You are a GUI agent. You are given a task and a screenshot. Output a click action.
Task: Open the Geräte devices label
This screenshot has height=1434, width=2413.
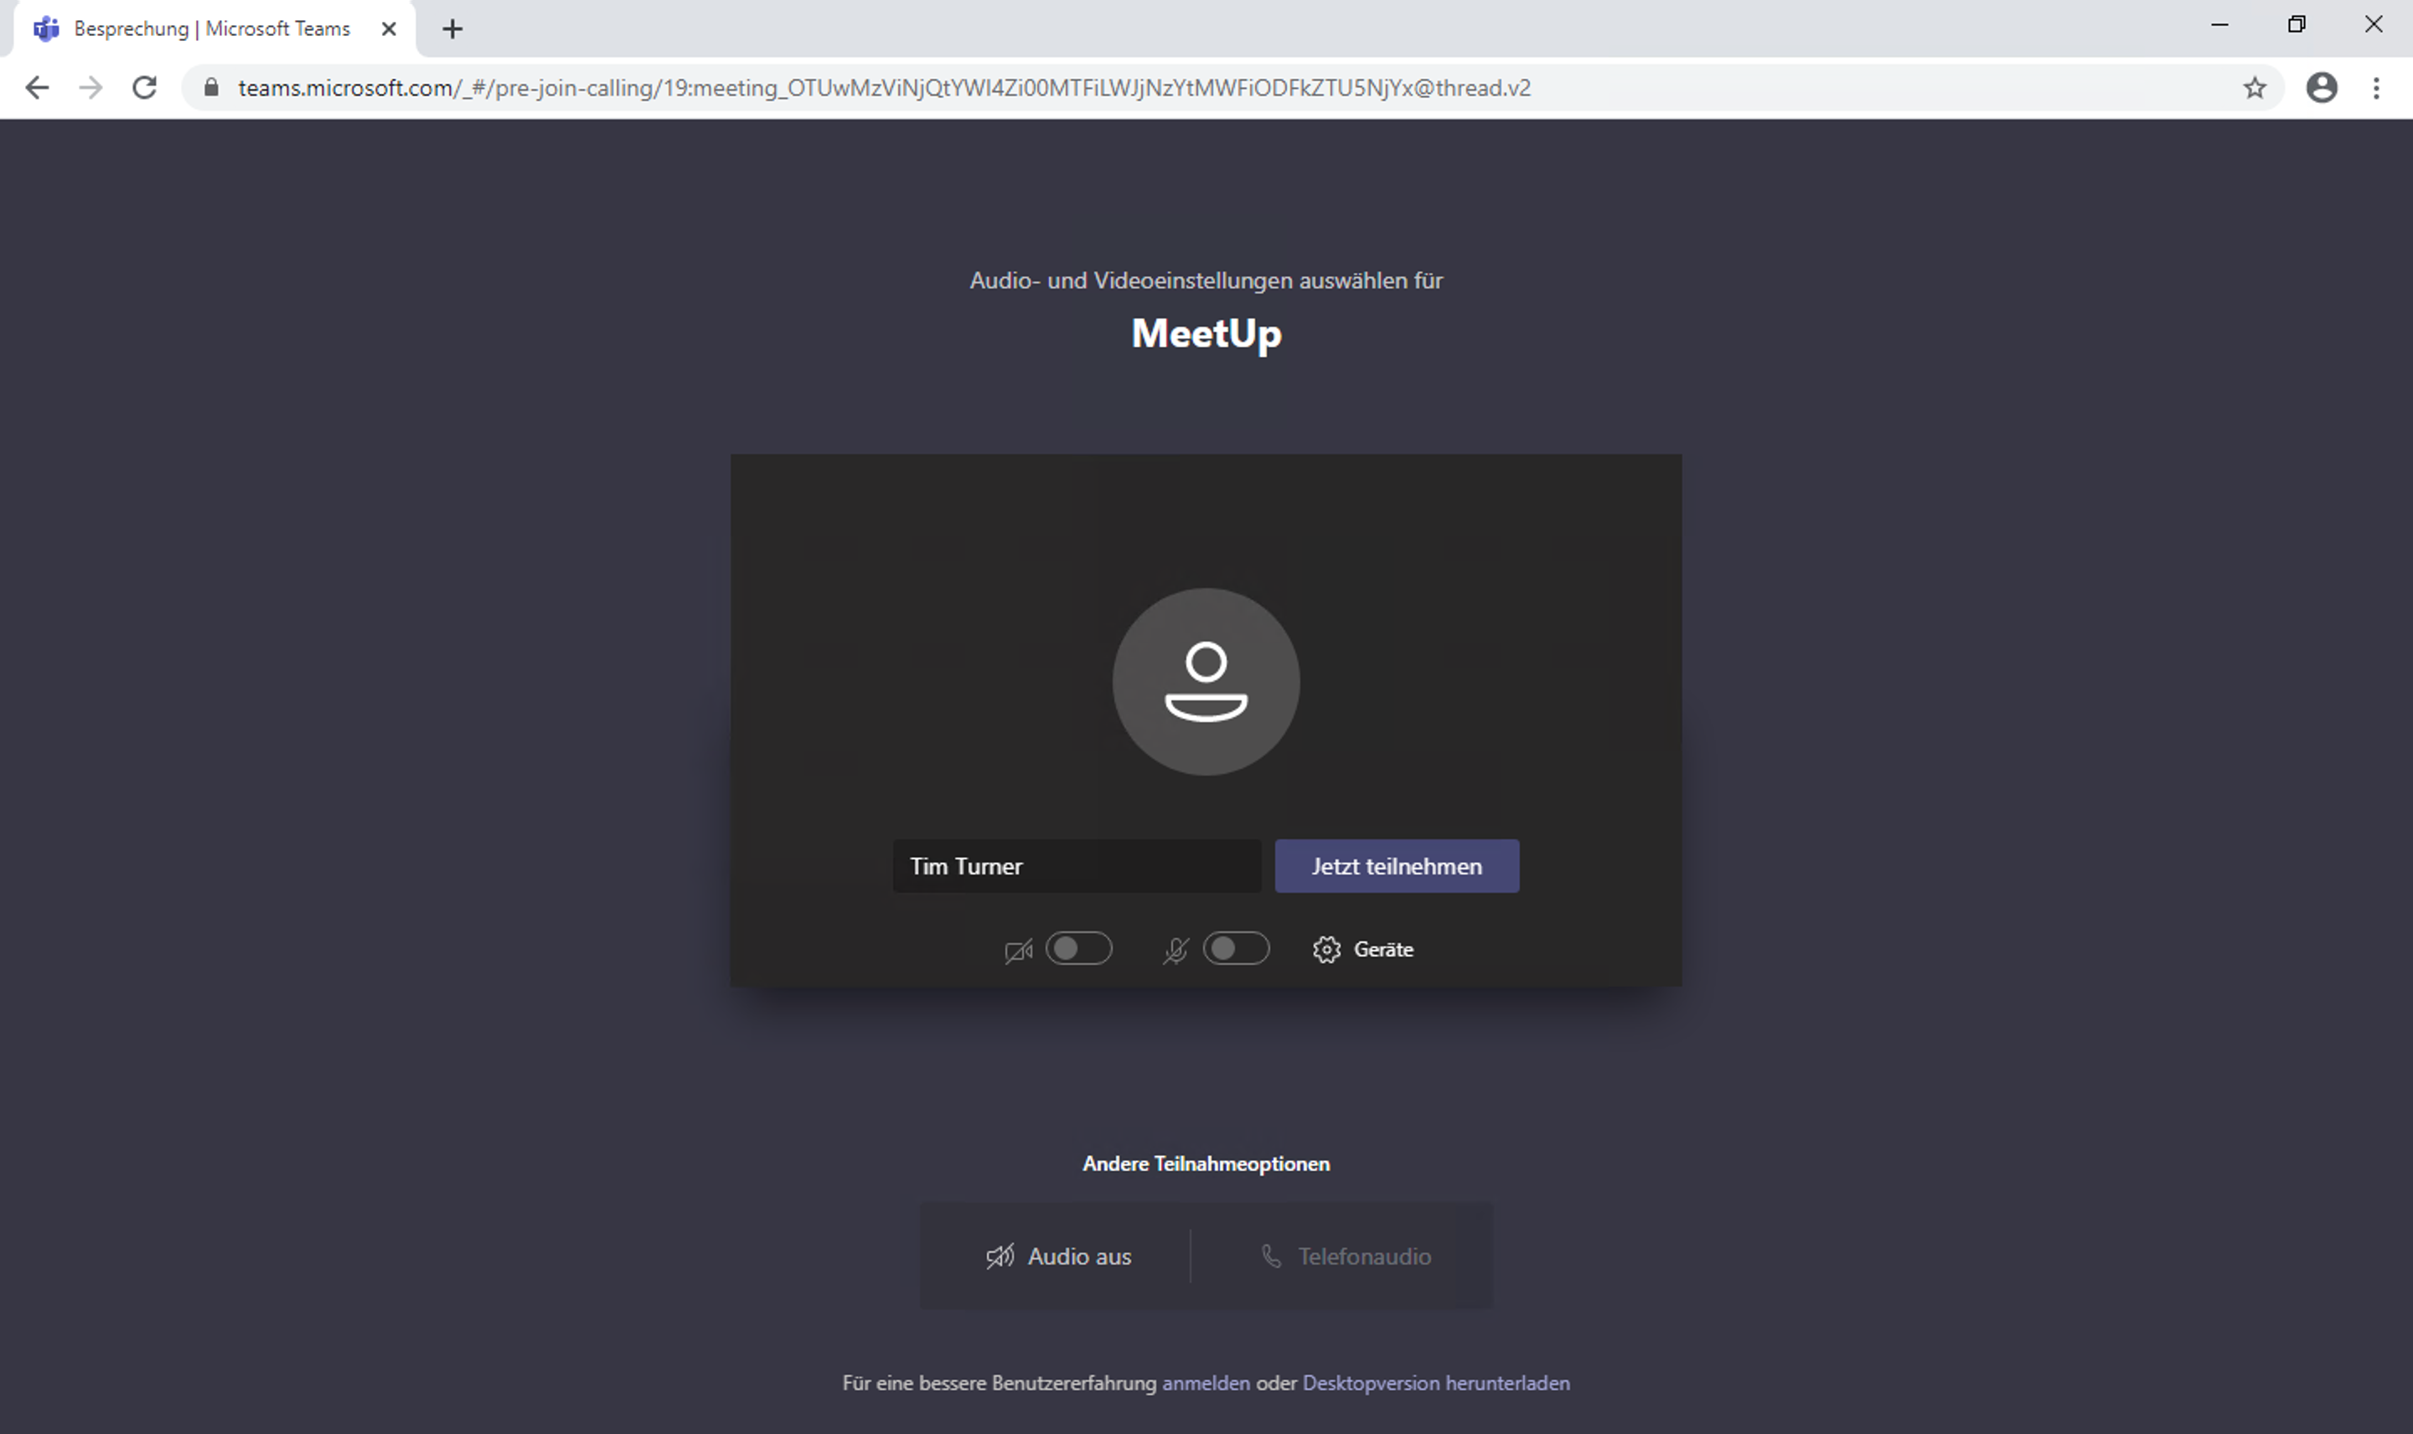1382,949
